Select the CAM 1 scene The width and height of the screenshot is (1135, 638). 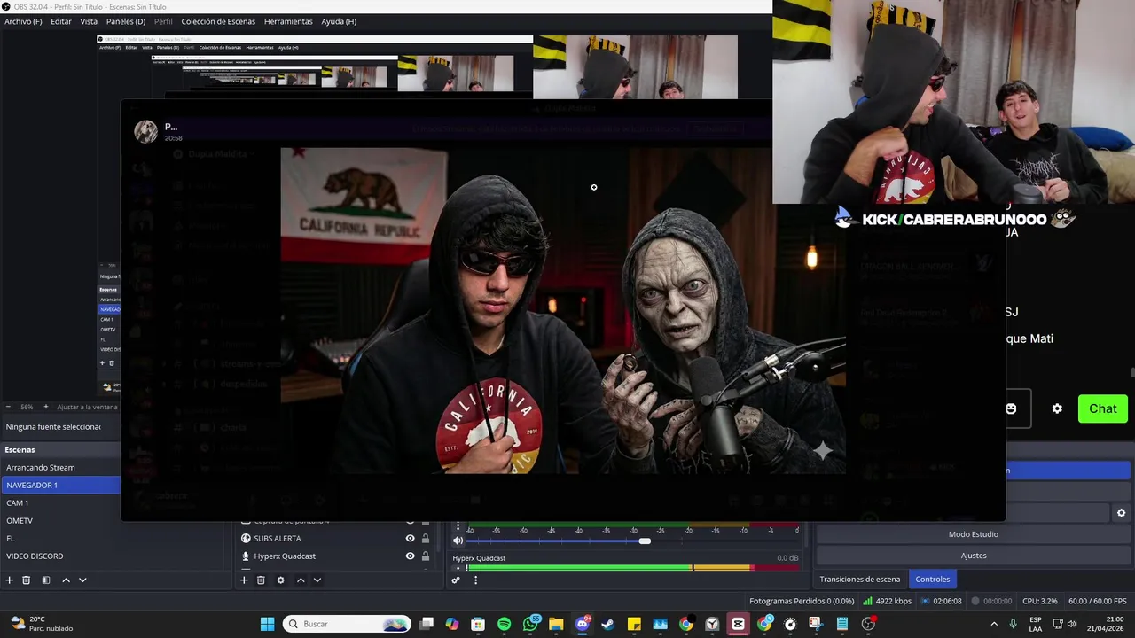(60, 502)
